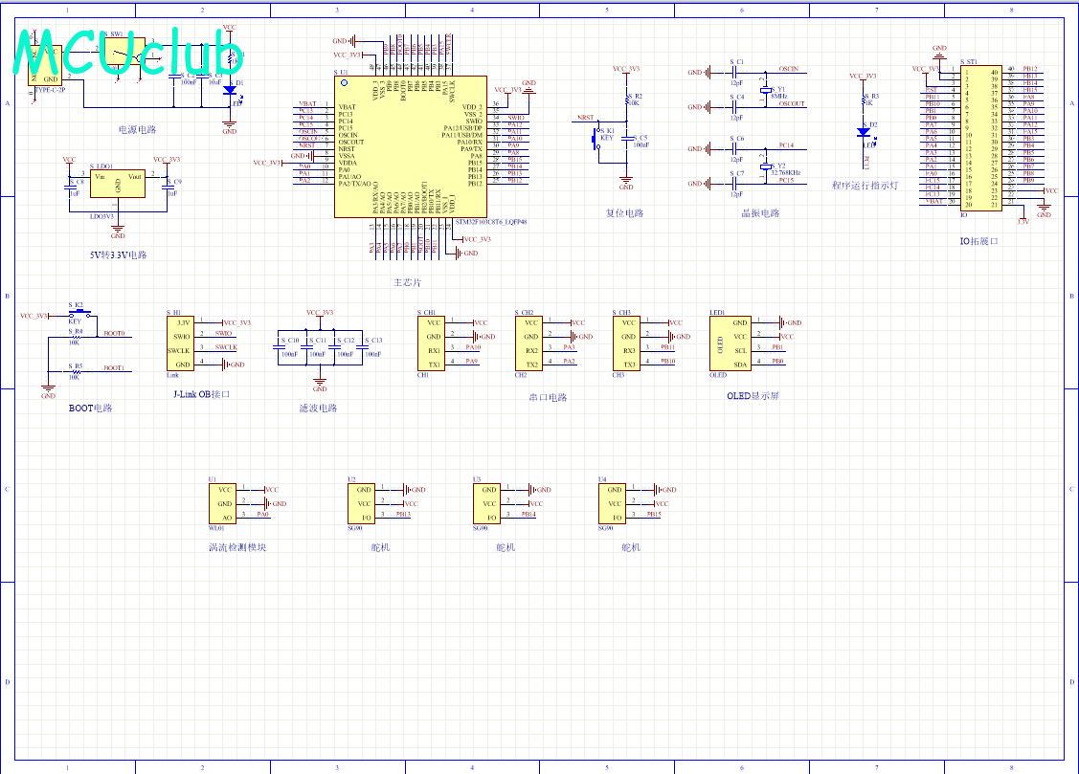1079x774 pixels.
Task: Click the '涡流检测模块' section label
Action: [237, 548]
